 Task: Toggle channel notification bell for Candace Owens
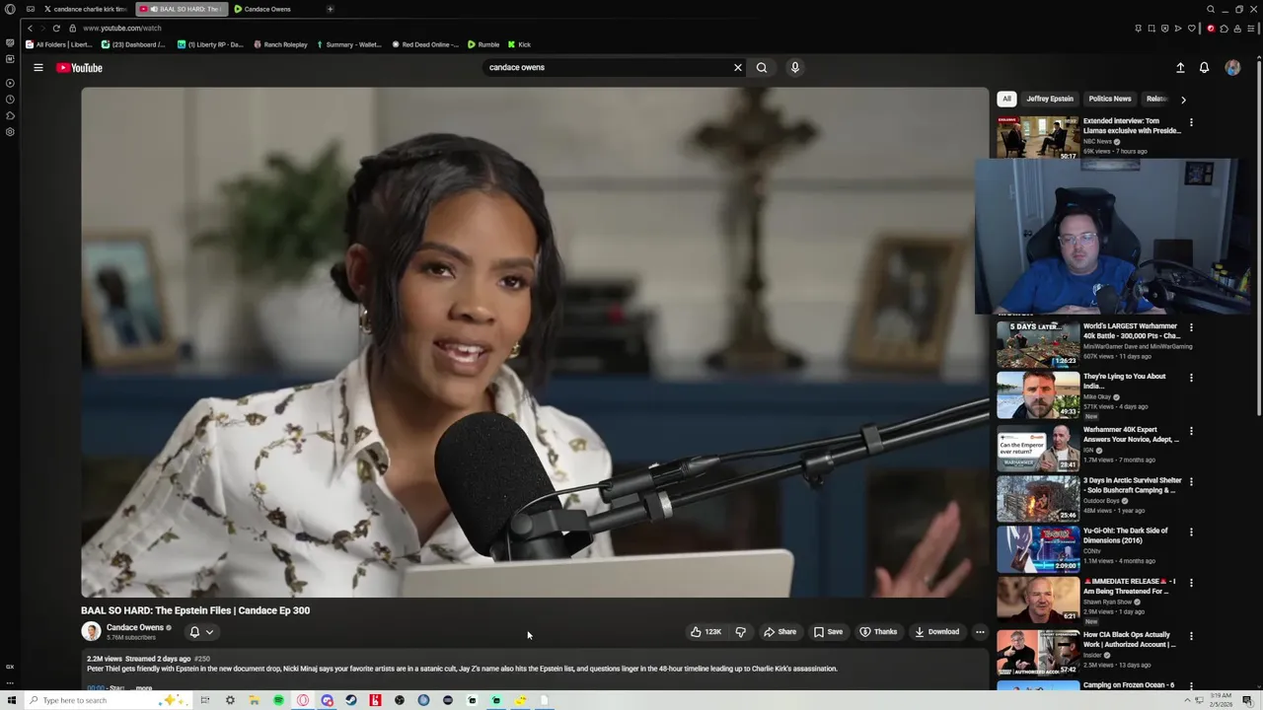point(194,632)
